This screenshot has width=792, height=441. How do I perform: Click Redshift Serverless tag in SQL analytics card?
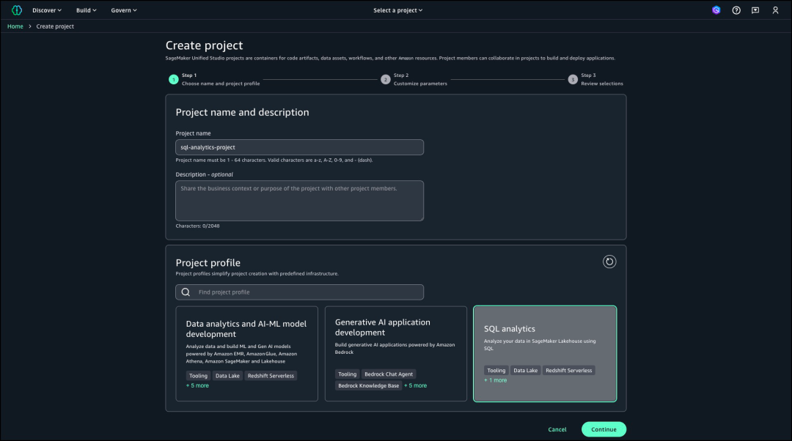point(569,371)
